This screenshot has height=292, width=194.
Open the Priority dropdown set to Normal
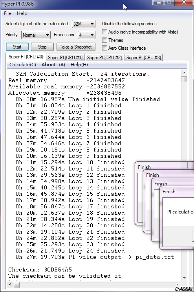point(36,35)
